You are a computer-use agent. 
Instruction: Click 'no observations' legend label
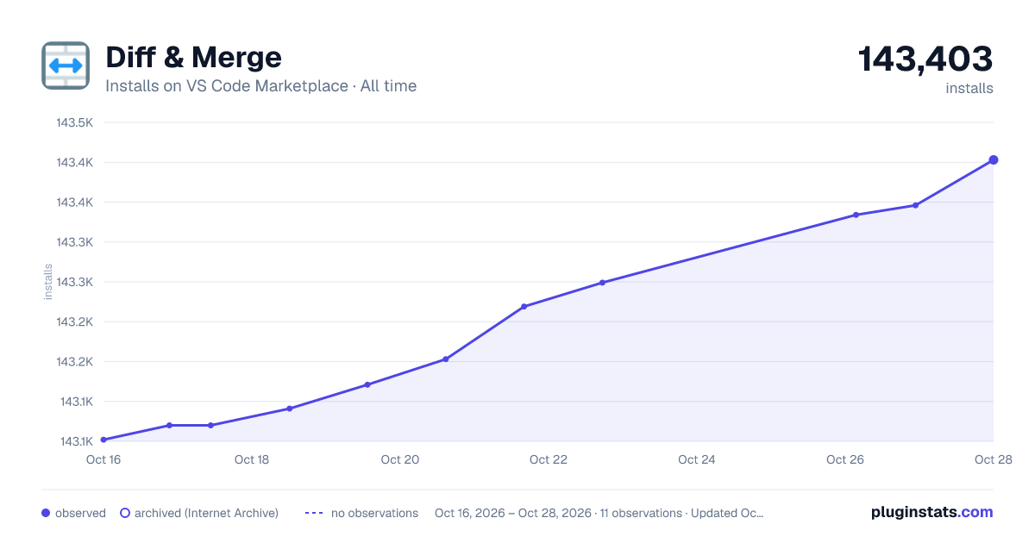pos(374,513)
